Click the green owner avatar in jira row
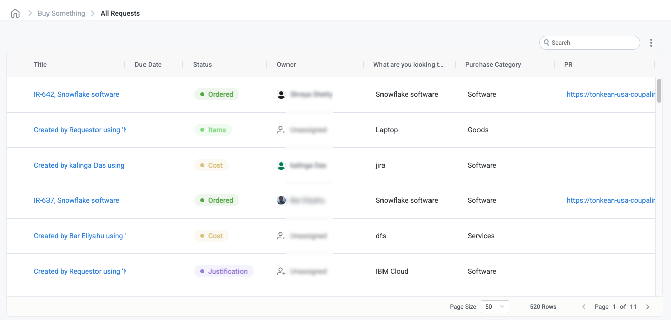Screen dimensions: 671x320 pyautogui.click(x=281, y=165)
